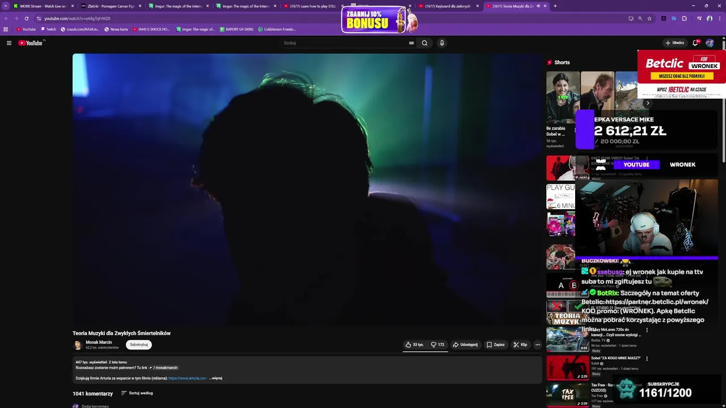Open the YouTube account avatar menu
Viewport: 726px width, 408px height.
(x=710, y=43)
